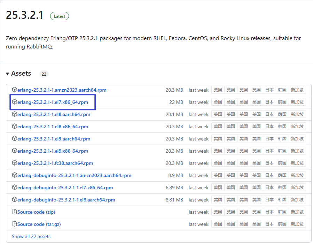Open the erlang-debuginfo-25.3.2.1-1.el8.aarch64.rpm link
The height and width of the screenshot is (244, 313).
pos(66,200)
